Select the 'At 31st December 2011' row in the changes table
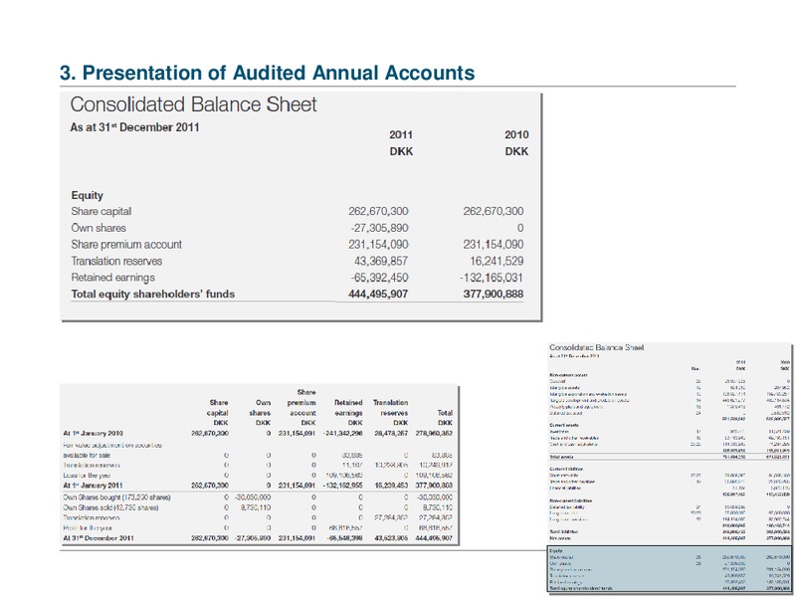Image resolution: width=796 pixels, height=597 pixels. tap(258, 538)
